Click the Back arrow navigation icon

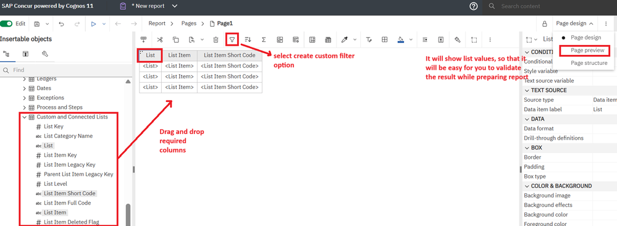click(x=117, y=23)
